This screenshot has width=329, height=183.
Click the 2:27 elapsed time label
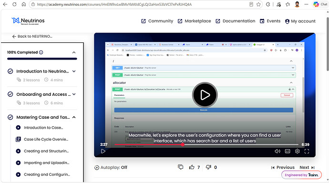coord(103,144)
